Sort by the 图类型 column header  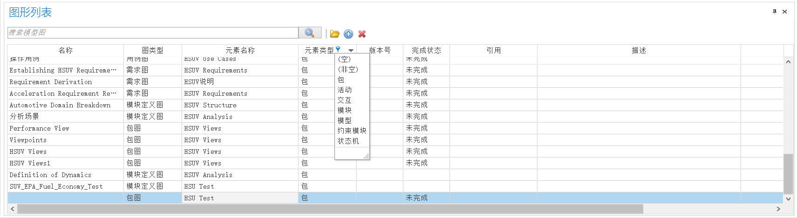coord(152,50)
